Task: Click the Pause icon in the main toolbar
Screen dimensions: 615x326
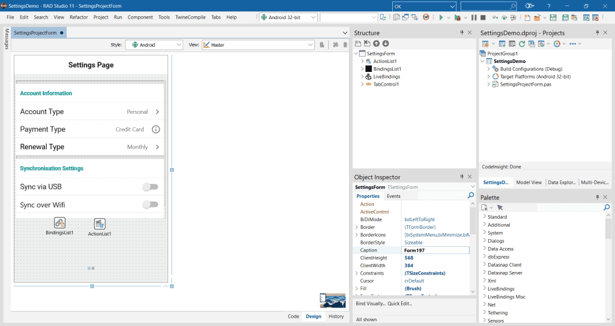Action: [474, 17]
